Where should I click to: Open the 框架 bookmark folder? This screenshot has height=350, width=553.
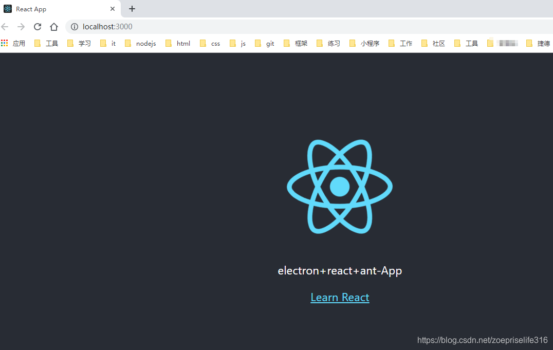[x=296, y=43]
